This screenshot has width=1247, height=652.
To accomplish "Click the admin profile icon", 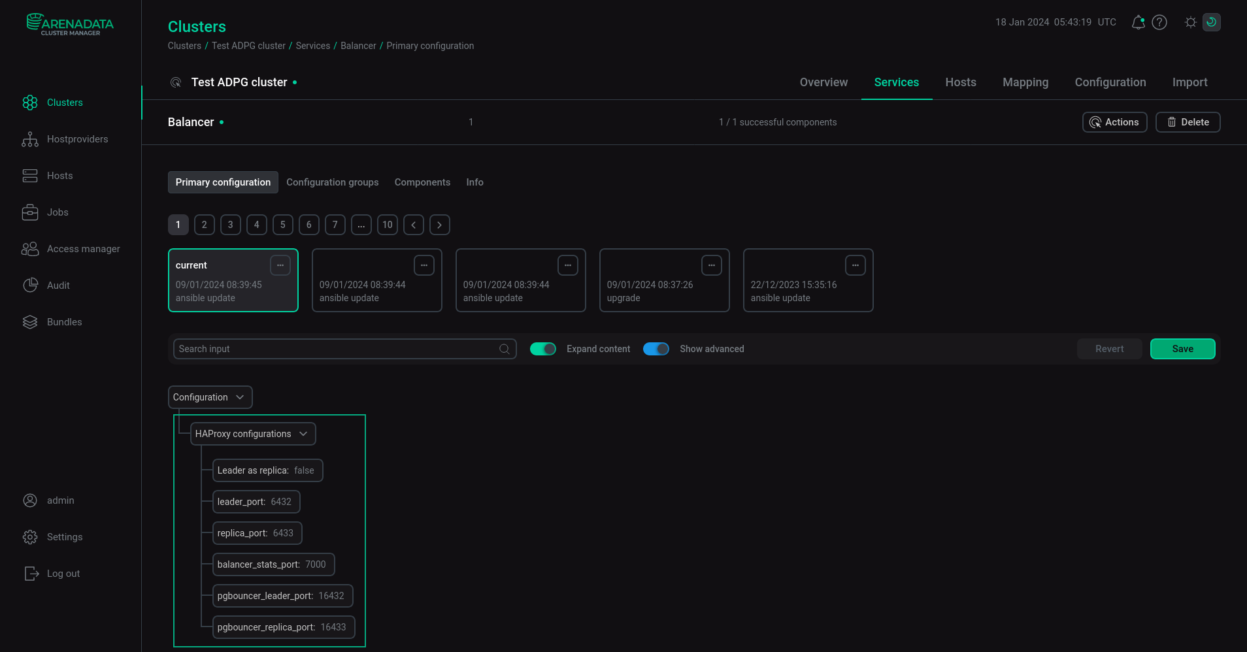I will (30, 500).
